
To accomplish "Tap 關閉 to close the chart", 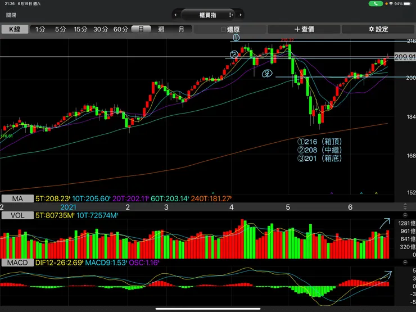I will pyautogui.click(x=11, y=15).
